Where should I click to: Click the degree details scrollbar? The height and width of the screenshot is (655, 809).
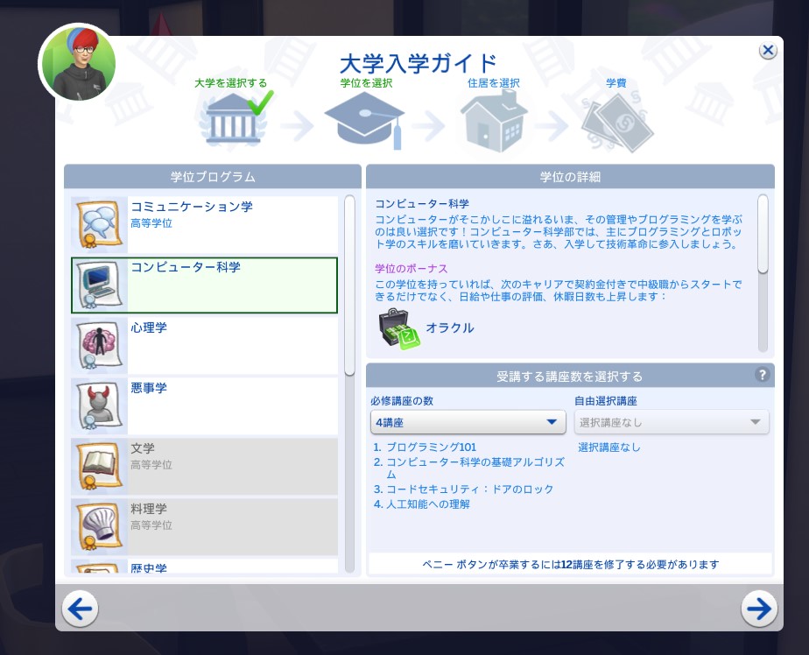763,233
